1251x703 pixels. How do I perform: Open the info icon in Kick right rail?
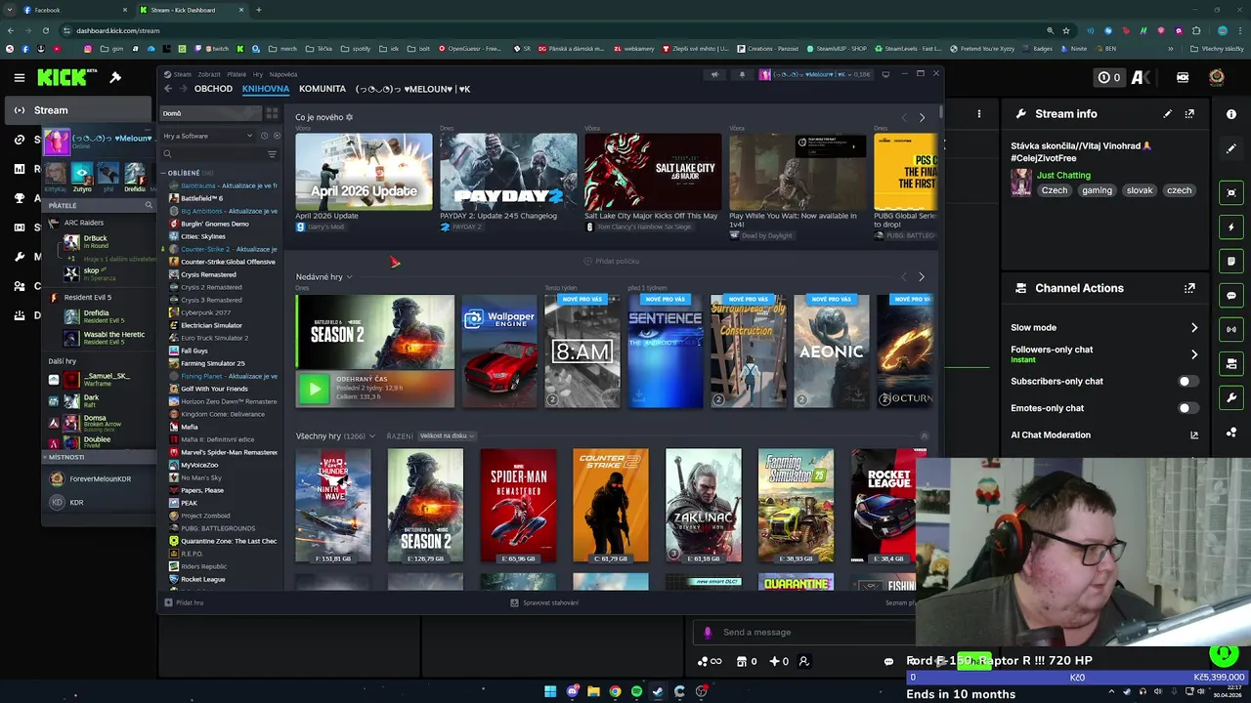(x=1231, y=114)
